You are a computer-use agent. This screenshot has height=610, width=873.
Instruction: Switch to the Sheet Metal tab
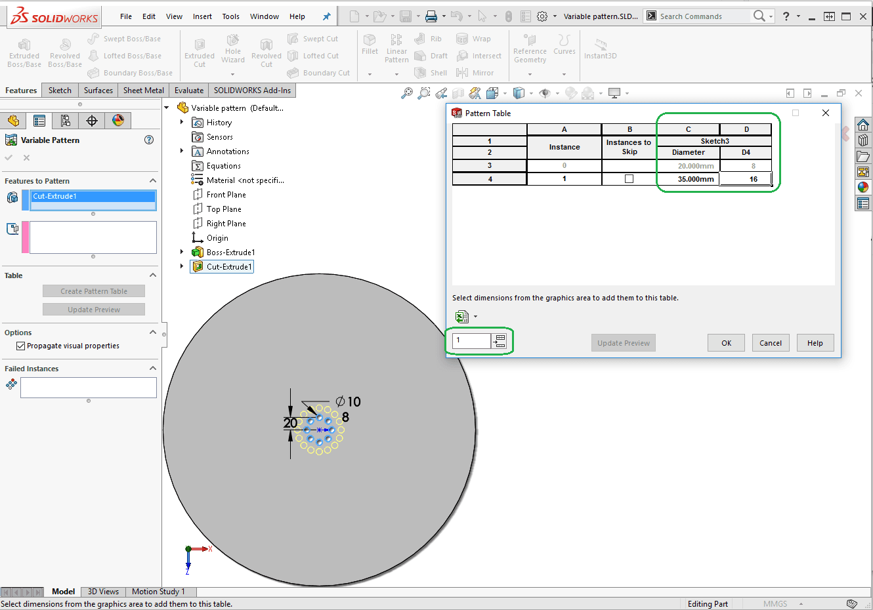(143, 91)
